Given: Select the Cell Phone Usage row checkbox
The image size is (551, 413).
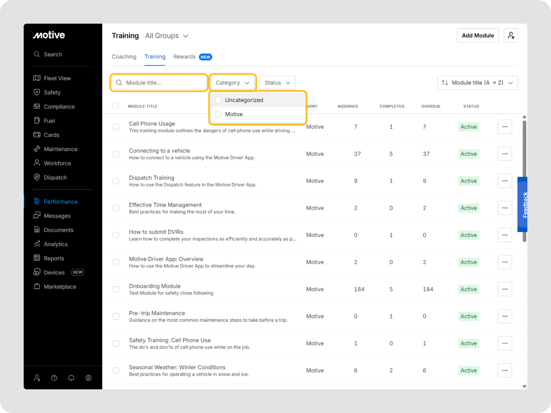Looking at the screenshot, I should click(x=116, y=127).
